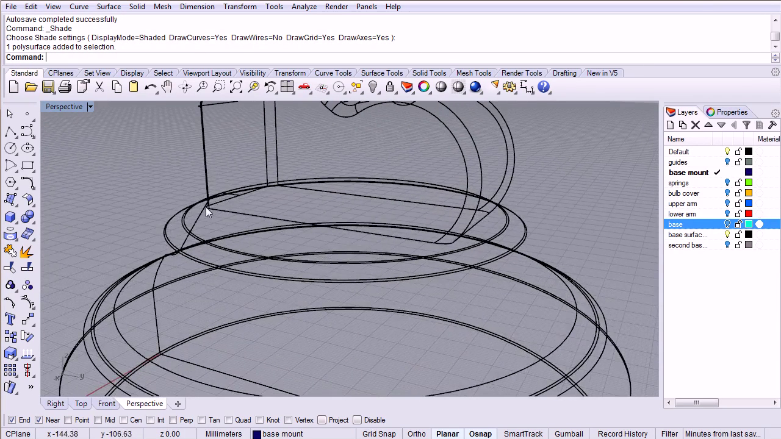The height and width of the screenshot is (439, 781).
Task: Click the red color swatch of lower arm
Action: click(x=749, y=214)
